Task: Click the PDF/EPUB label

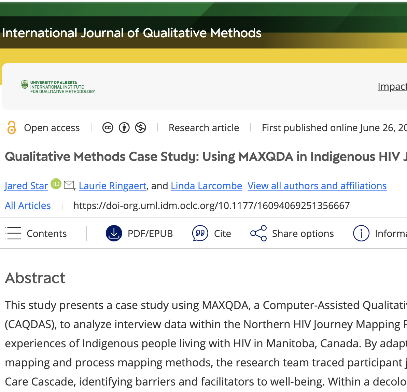Action: click(150, 234)
